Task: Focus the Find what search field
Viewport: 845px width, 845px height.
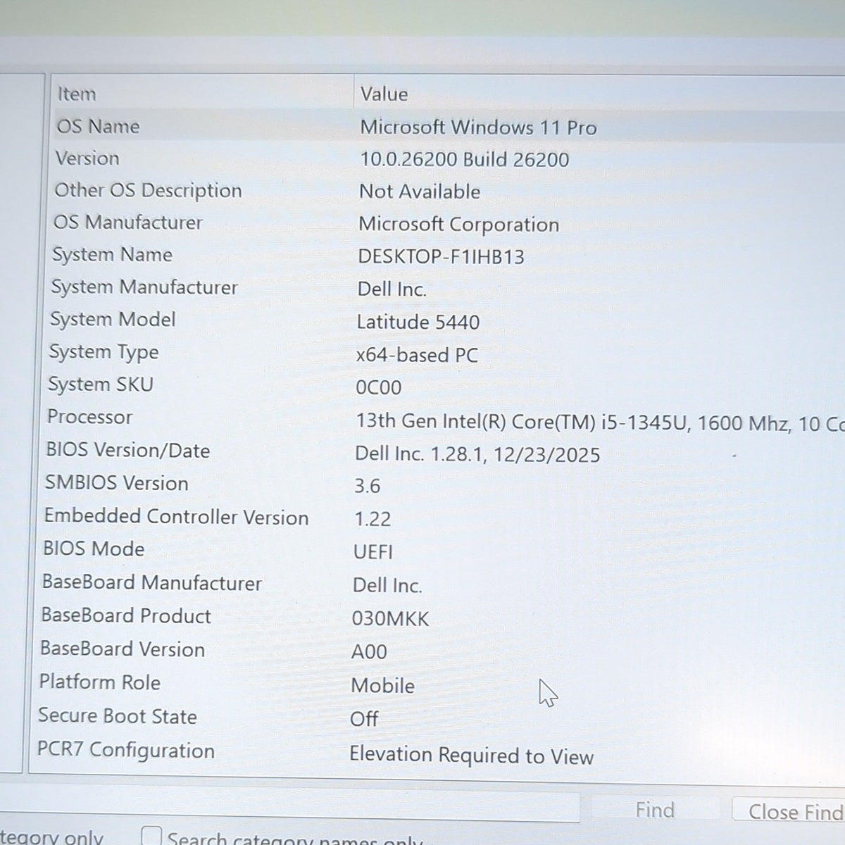Action: 289,807
